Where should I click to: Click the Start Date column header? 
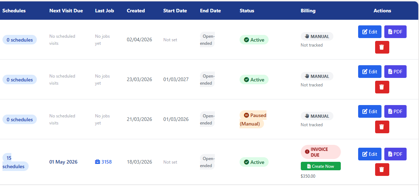(175, 11)
